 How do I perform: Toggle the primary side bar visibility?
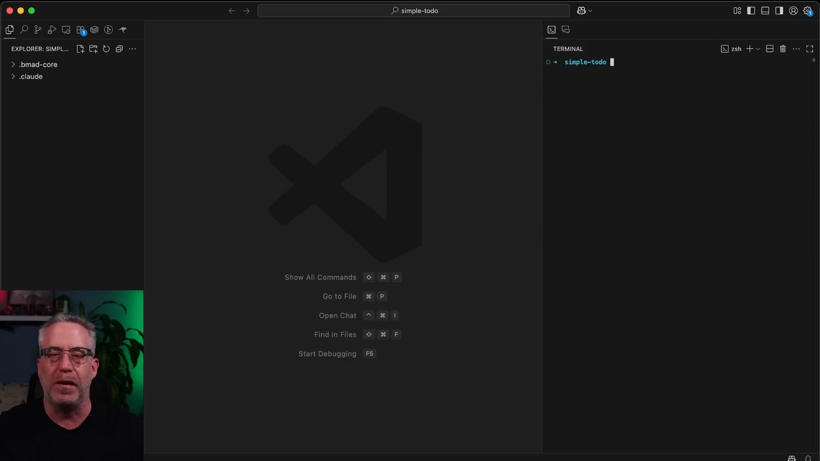(x=751, y=11)
